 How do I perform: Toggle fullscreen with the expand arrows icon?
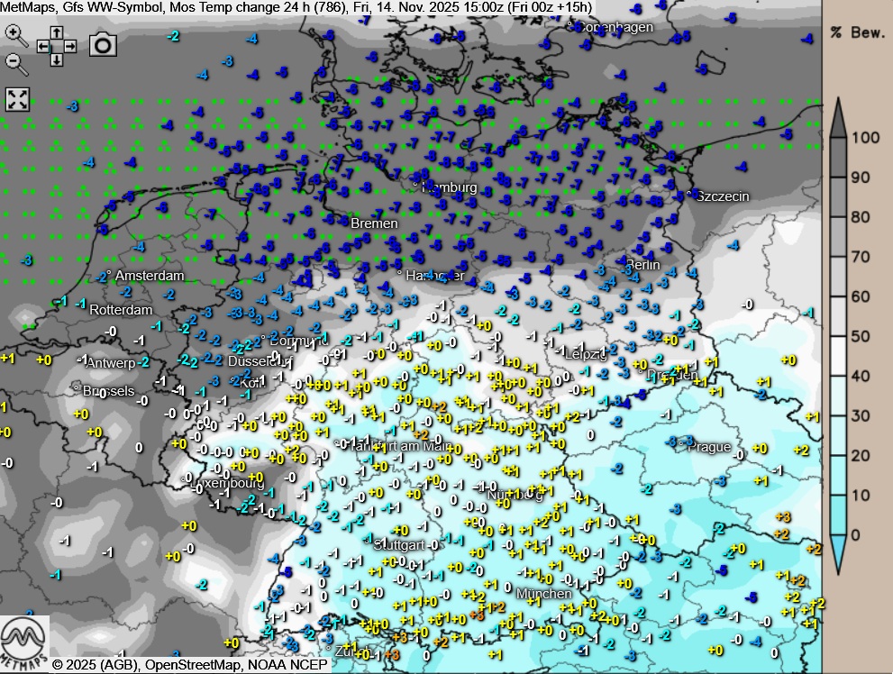pos(17,99)
